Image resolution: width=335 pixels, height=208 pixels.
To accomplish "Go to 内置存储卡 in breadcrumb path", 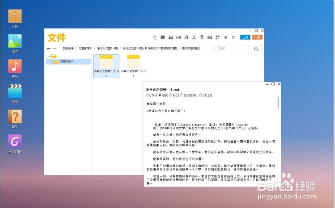I will [85, 49].
